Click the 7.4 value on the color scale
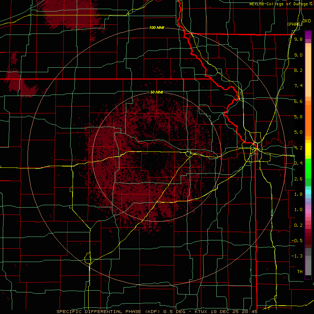The image size is (314, 314). pos(298,86)
